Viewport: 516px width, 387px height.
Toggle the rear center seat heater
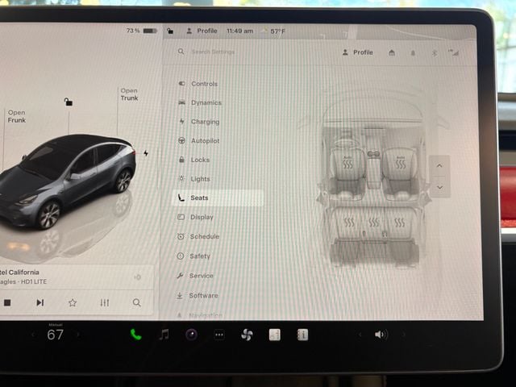tap(373, 222)
